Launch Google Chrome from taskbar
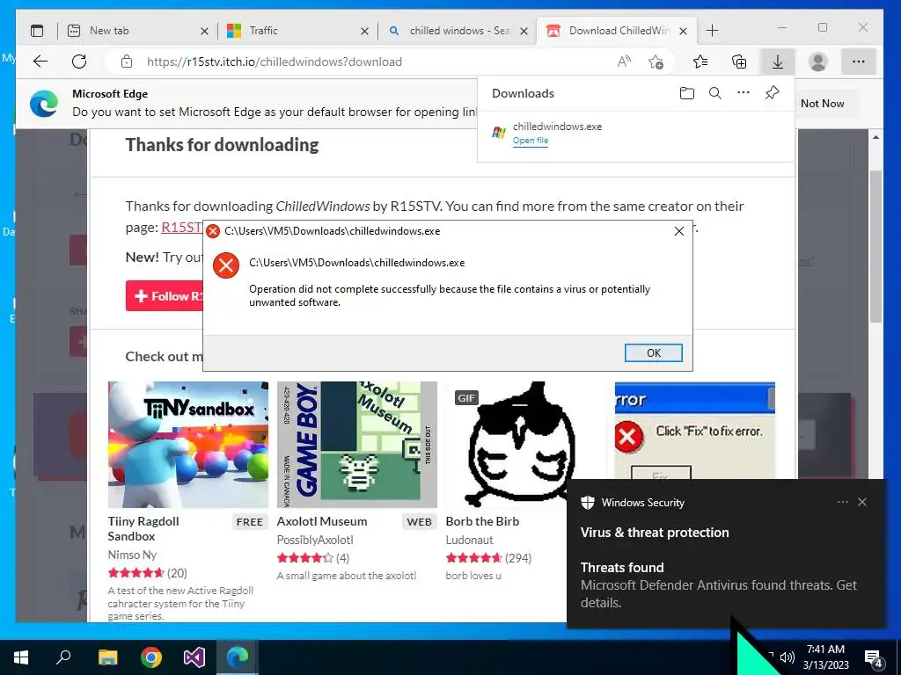This screenshot has width=901, height=675. 151,657
